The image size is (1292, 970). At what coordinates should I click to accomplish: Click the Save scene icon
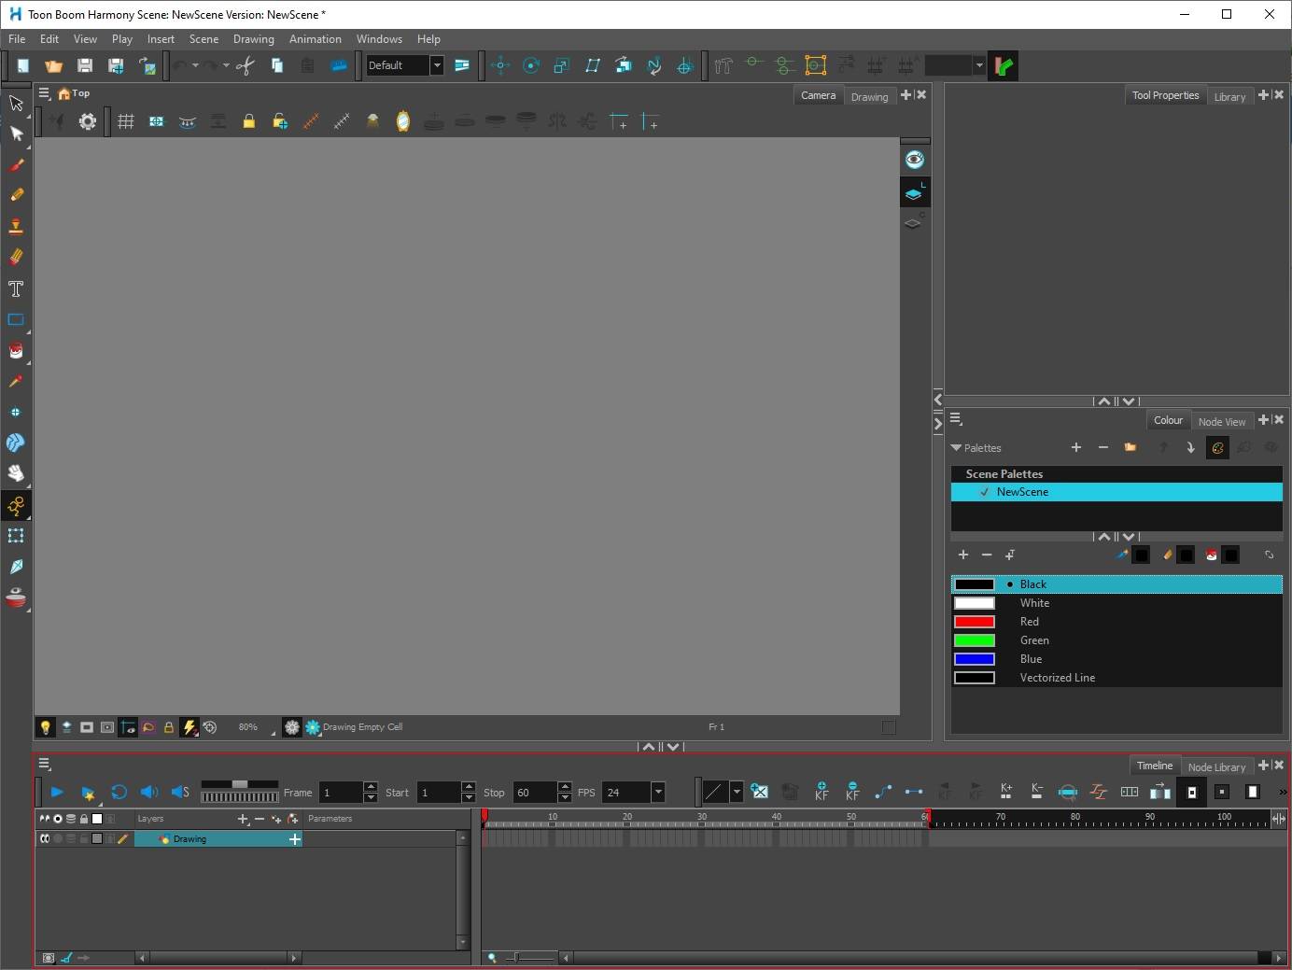pos(85,65)
